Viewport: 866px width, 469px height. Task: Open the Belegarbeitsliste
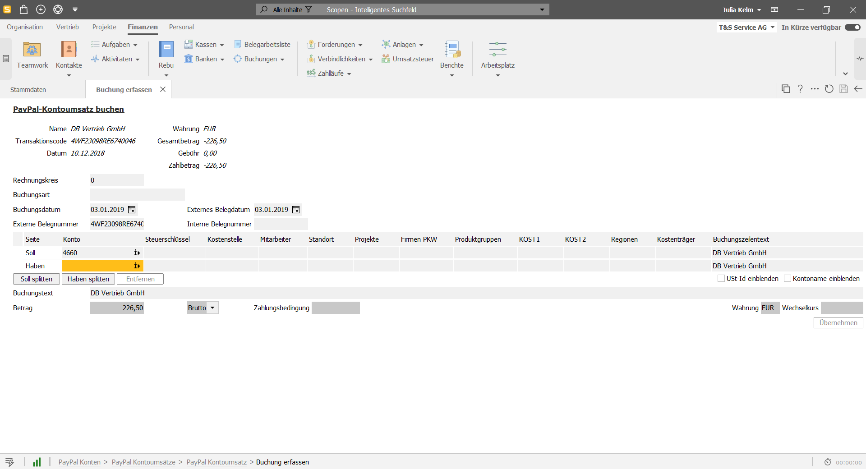click(x=262, y=44)
